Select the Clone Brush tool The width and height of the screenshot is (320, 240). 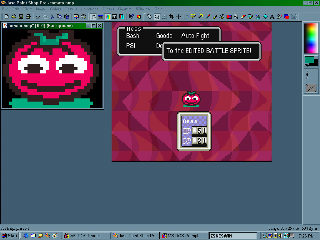coord(222,17)
